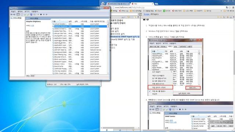235x132 pixels.
Task: Select the ActiveX Installer service row
Action: [80, 24]
